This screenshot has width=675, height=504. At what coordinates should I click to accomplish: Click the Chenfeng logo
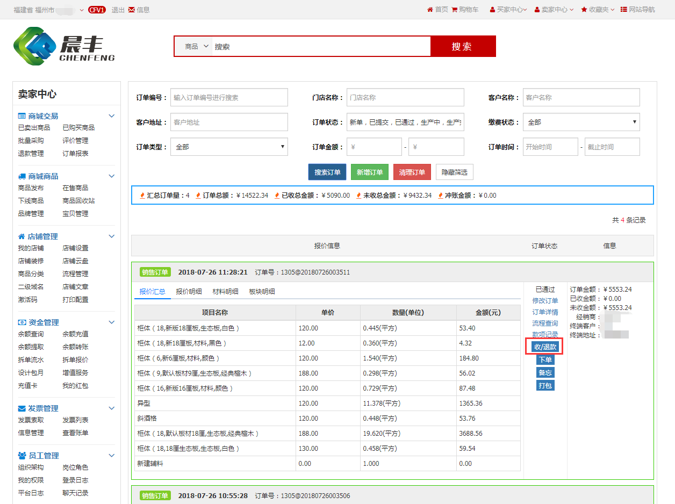[x=64, y=46]
